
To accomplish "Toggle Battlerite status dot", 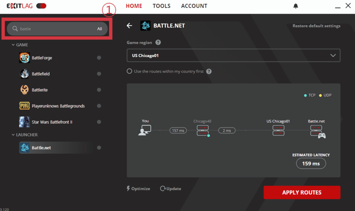I will tap(99, 90).
